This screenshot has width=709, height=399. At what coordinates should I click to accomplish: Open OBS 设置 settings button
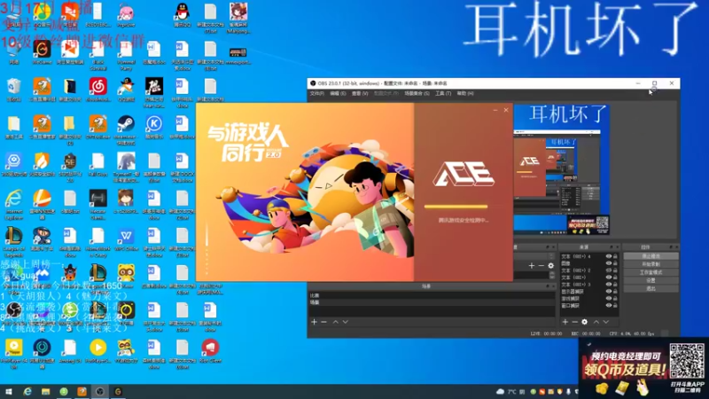(x=651, y=280)
